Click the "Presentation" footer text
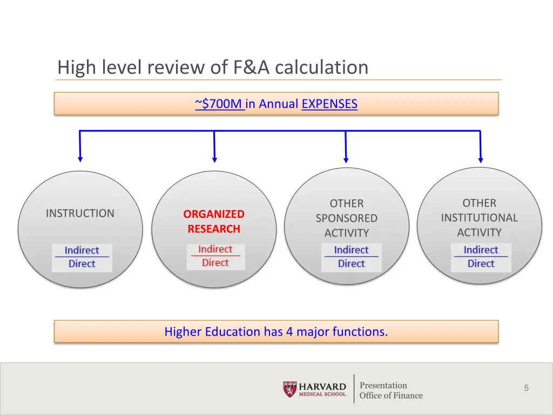 [383, 385]
